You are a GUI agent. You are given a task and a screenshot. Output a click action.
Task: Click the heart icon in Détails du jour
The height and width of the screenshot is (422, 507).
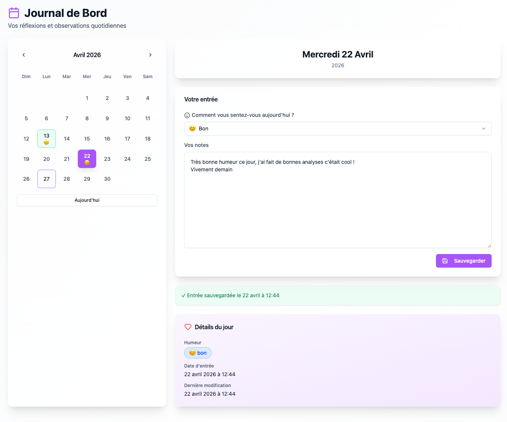[188, 327]
